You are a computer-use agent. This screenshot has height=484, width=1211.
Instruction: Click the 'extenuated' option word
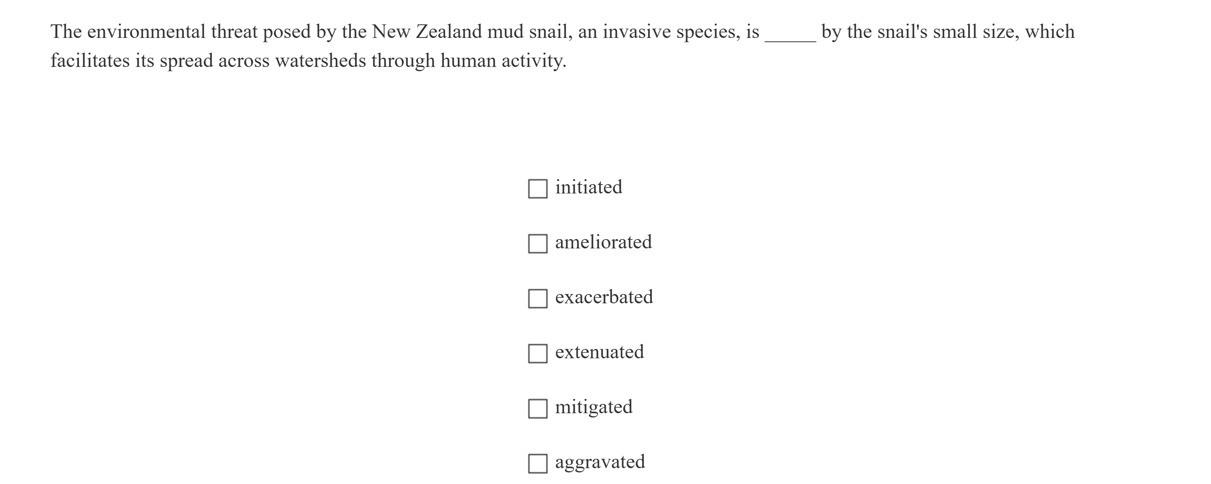[599, 352]
